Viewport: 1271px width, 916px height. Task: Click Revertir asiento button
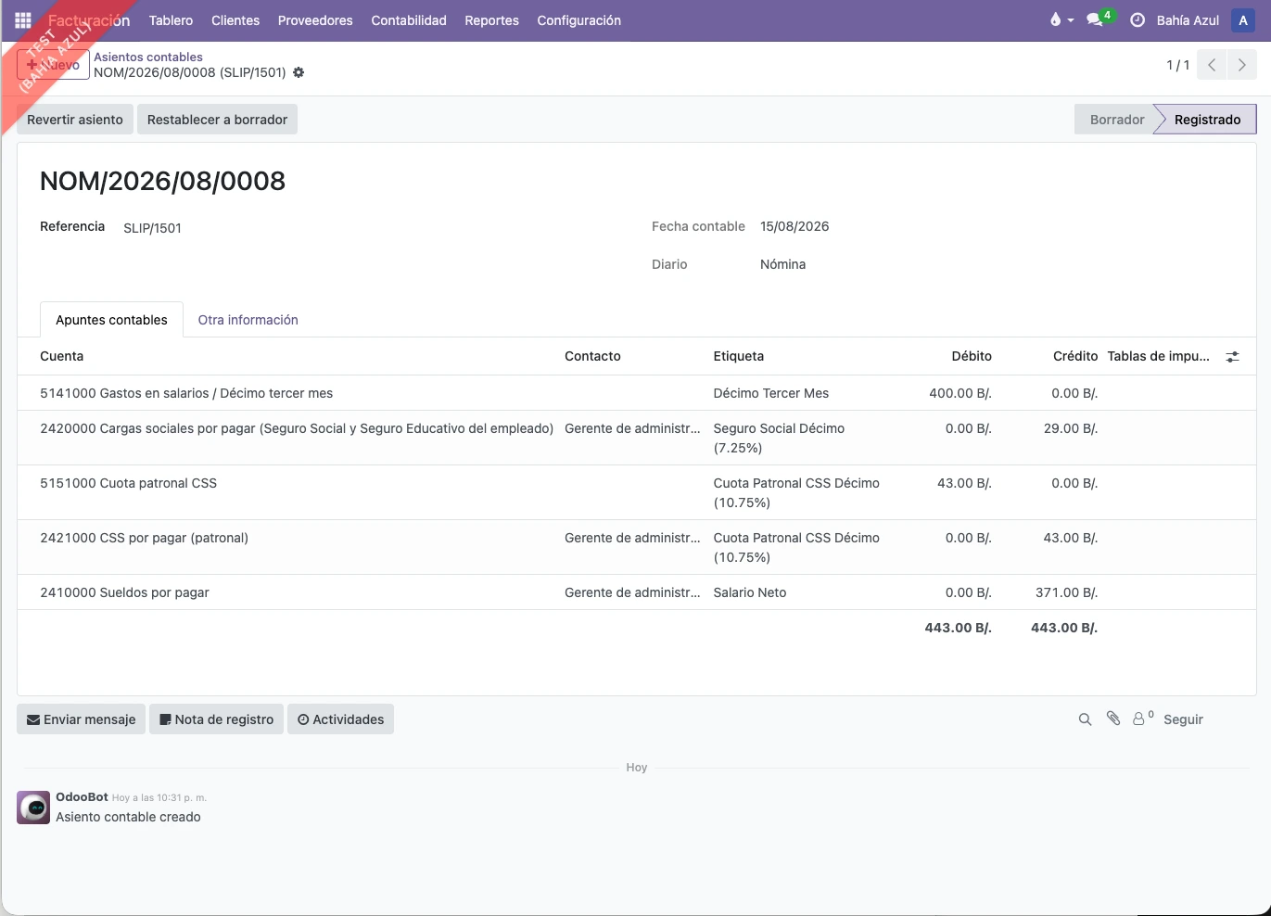[x=75, y=120]
